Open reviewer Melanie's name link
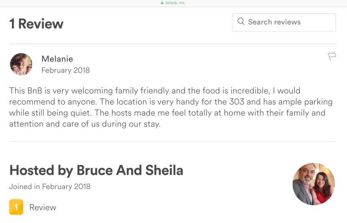 tap(57, 59)
